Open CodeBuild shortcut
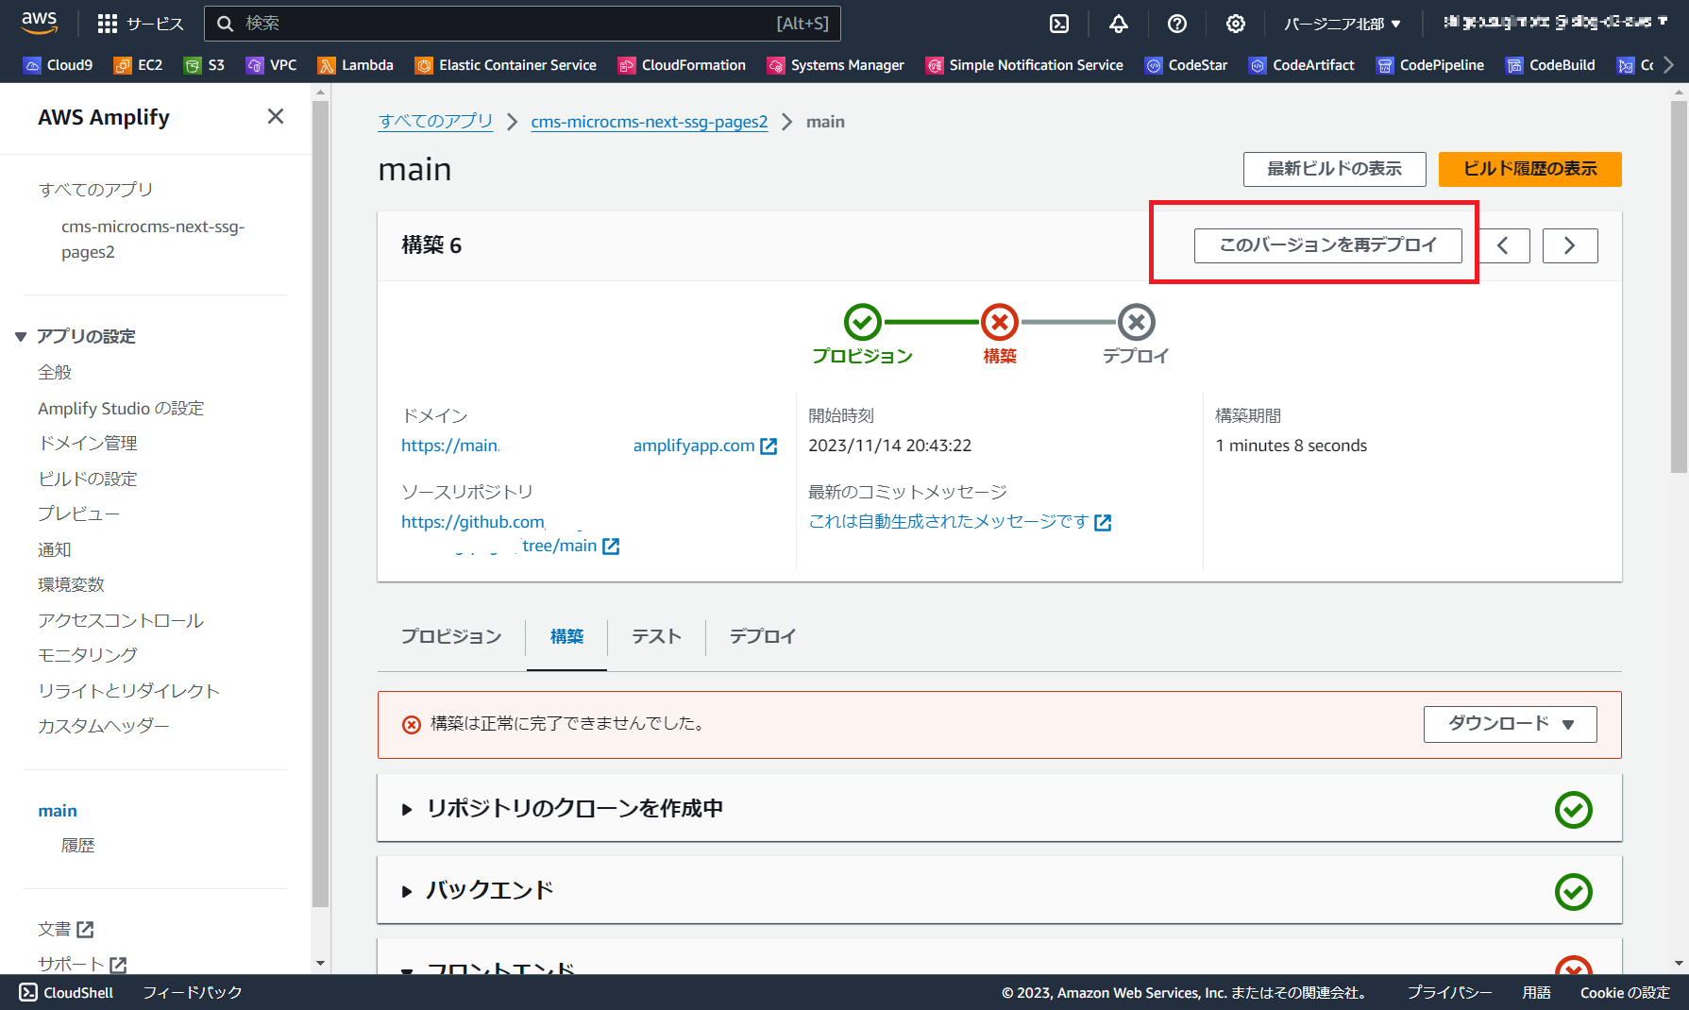1689x1010 pixels. (1551, 65)
